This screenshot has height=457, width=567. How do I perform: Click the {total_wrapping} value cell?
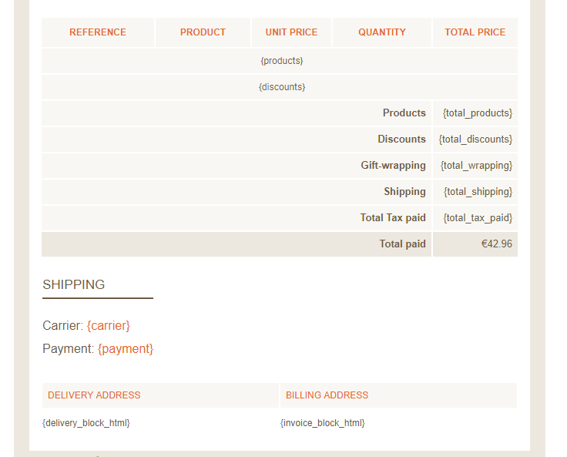click(475, 166)
